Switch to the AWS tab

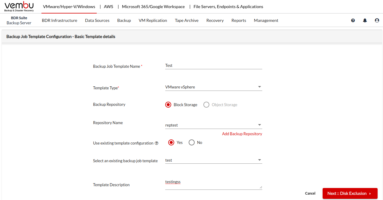[x=108, y=7]
